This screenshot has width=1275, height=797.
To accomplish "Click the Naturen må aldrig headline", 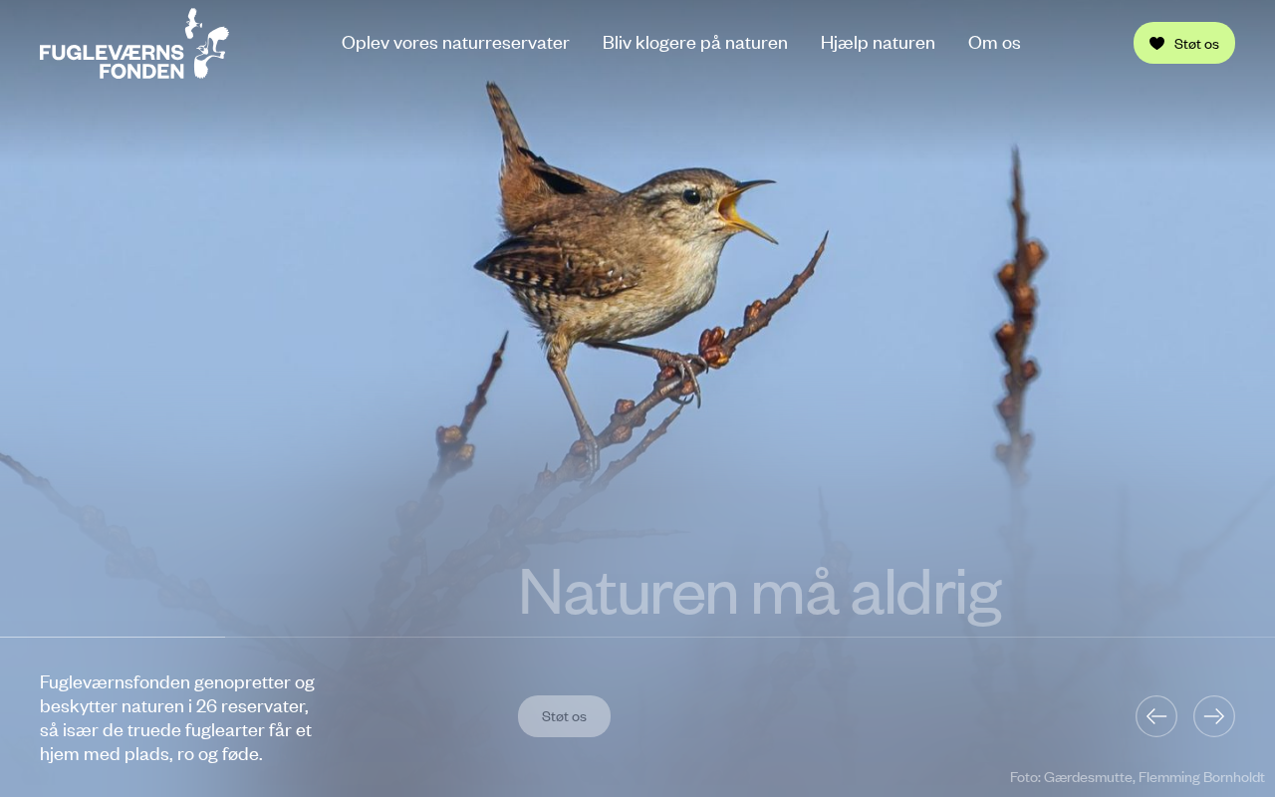I will [759, 592].
